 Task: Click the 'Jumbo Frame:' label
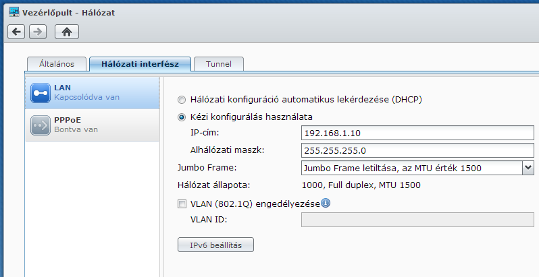(x=207, y=168)
